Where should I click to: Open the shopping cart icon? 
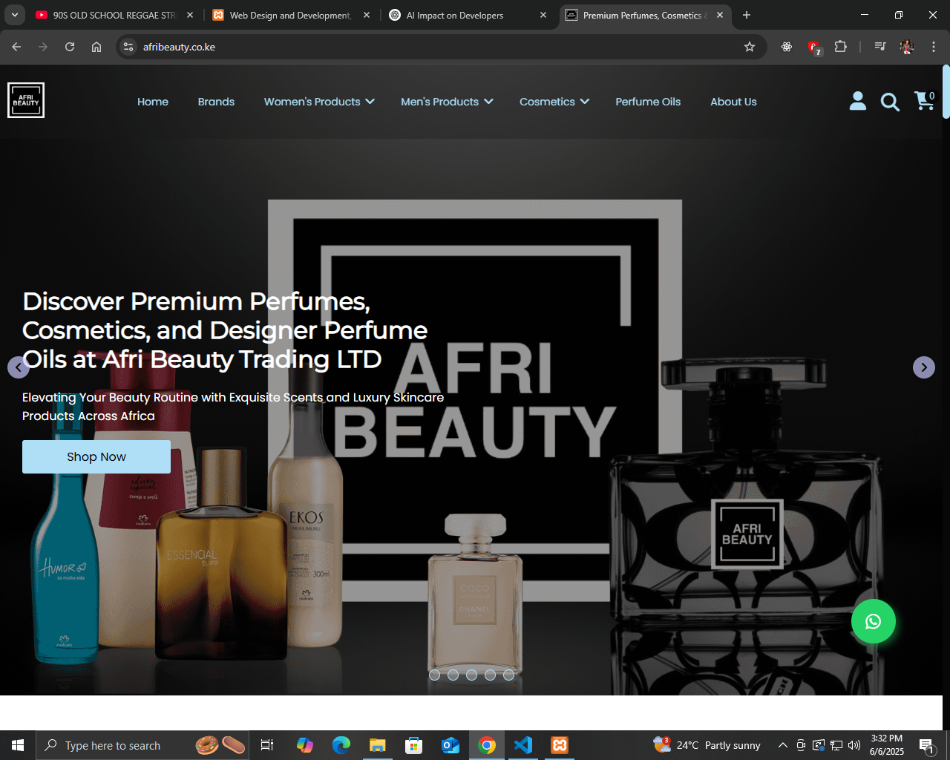point(924,101)
